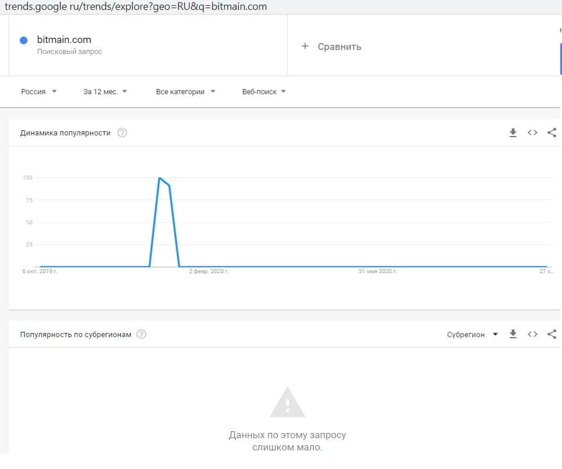Download the Популярность по субрегионам data
This screenshot has height=469, width=562.
point(513,334)
